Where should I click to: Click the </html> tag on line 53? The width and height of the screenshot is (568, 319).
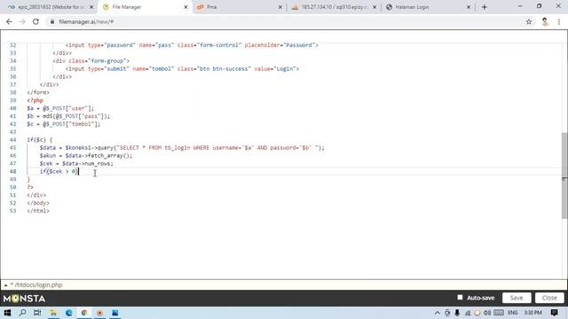(38, 211)
